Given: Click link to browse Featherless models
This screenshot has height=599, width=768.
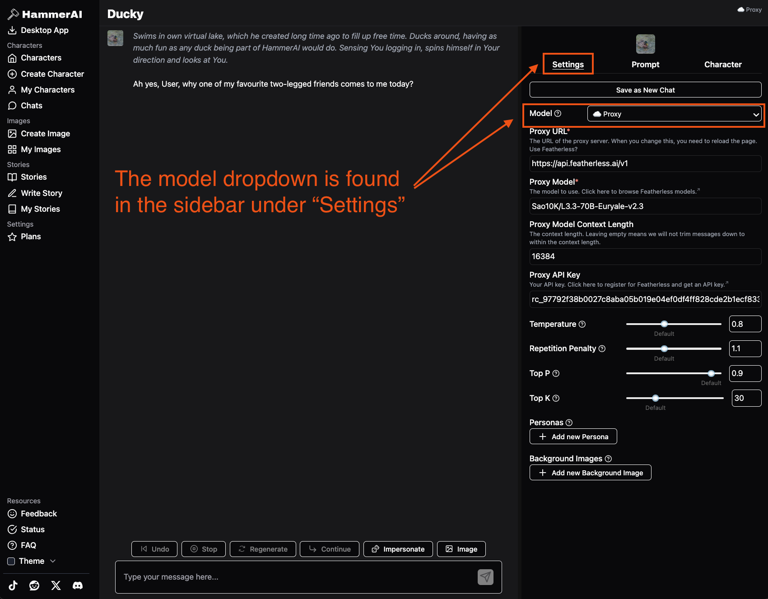Looking at the screenshot, I should (641, 192).
